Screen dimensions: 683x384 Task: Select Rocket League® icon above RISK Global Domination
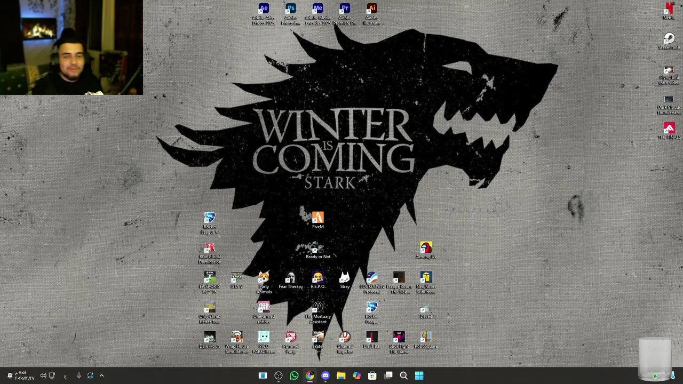pyautogui.click(x=210, y=223)
